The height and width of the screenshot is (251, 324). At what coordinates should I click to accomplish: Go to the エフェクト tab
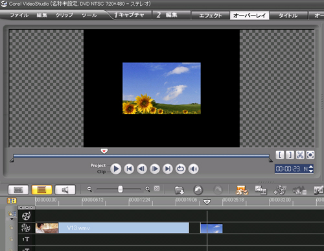point(210,16)
